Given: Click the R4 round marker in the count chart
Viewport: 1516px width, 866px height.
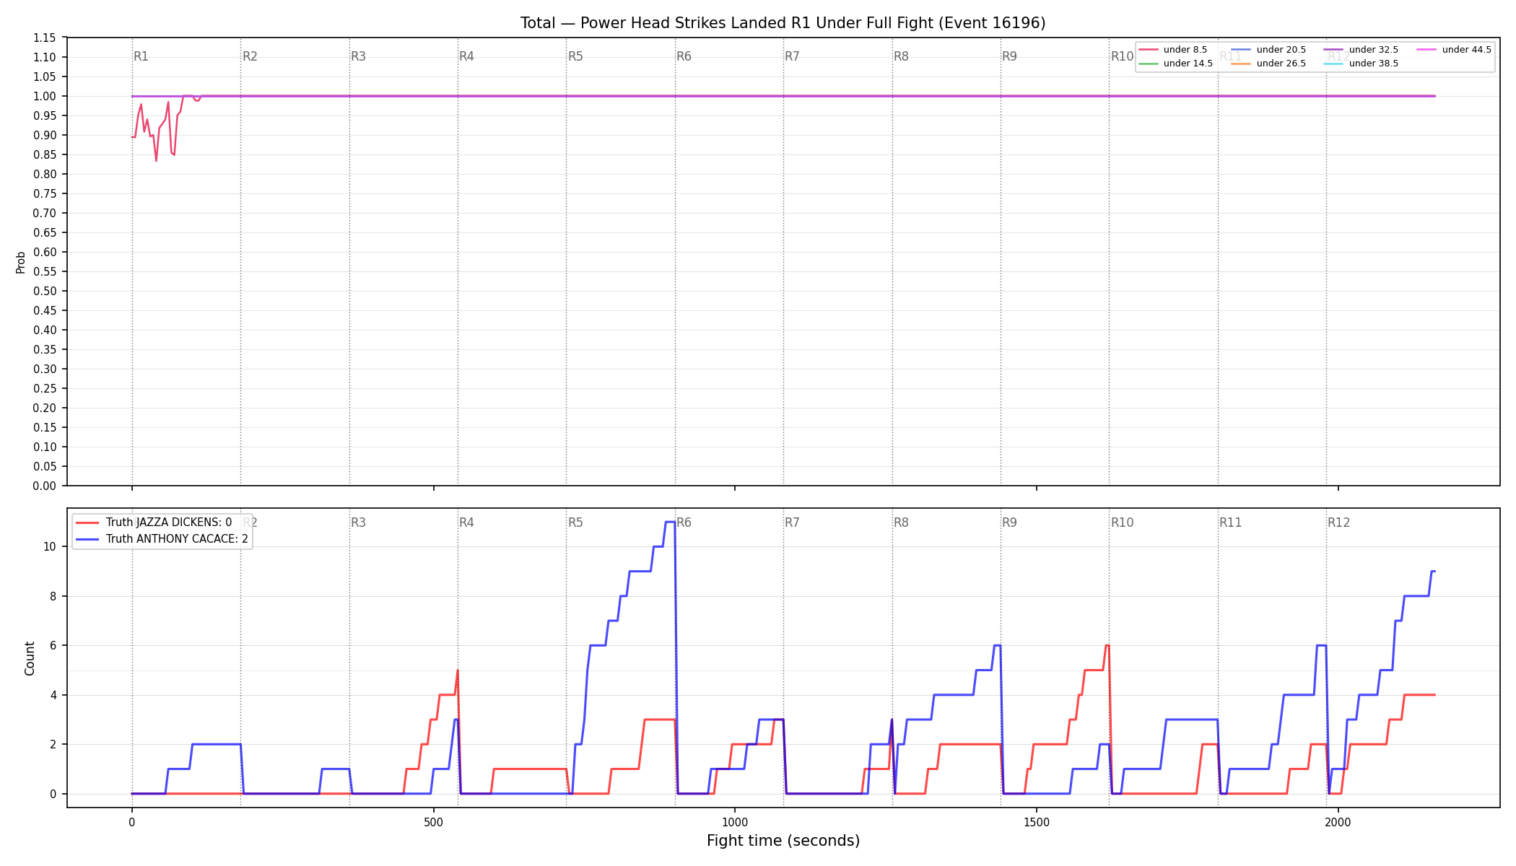Looking at the screenshot, I should 466,522.
